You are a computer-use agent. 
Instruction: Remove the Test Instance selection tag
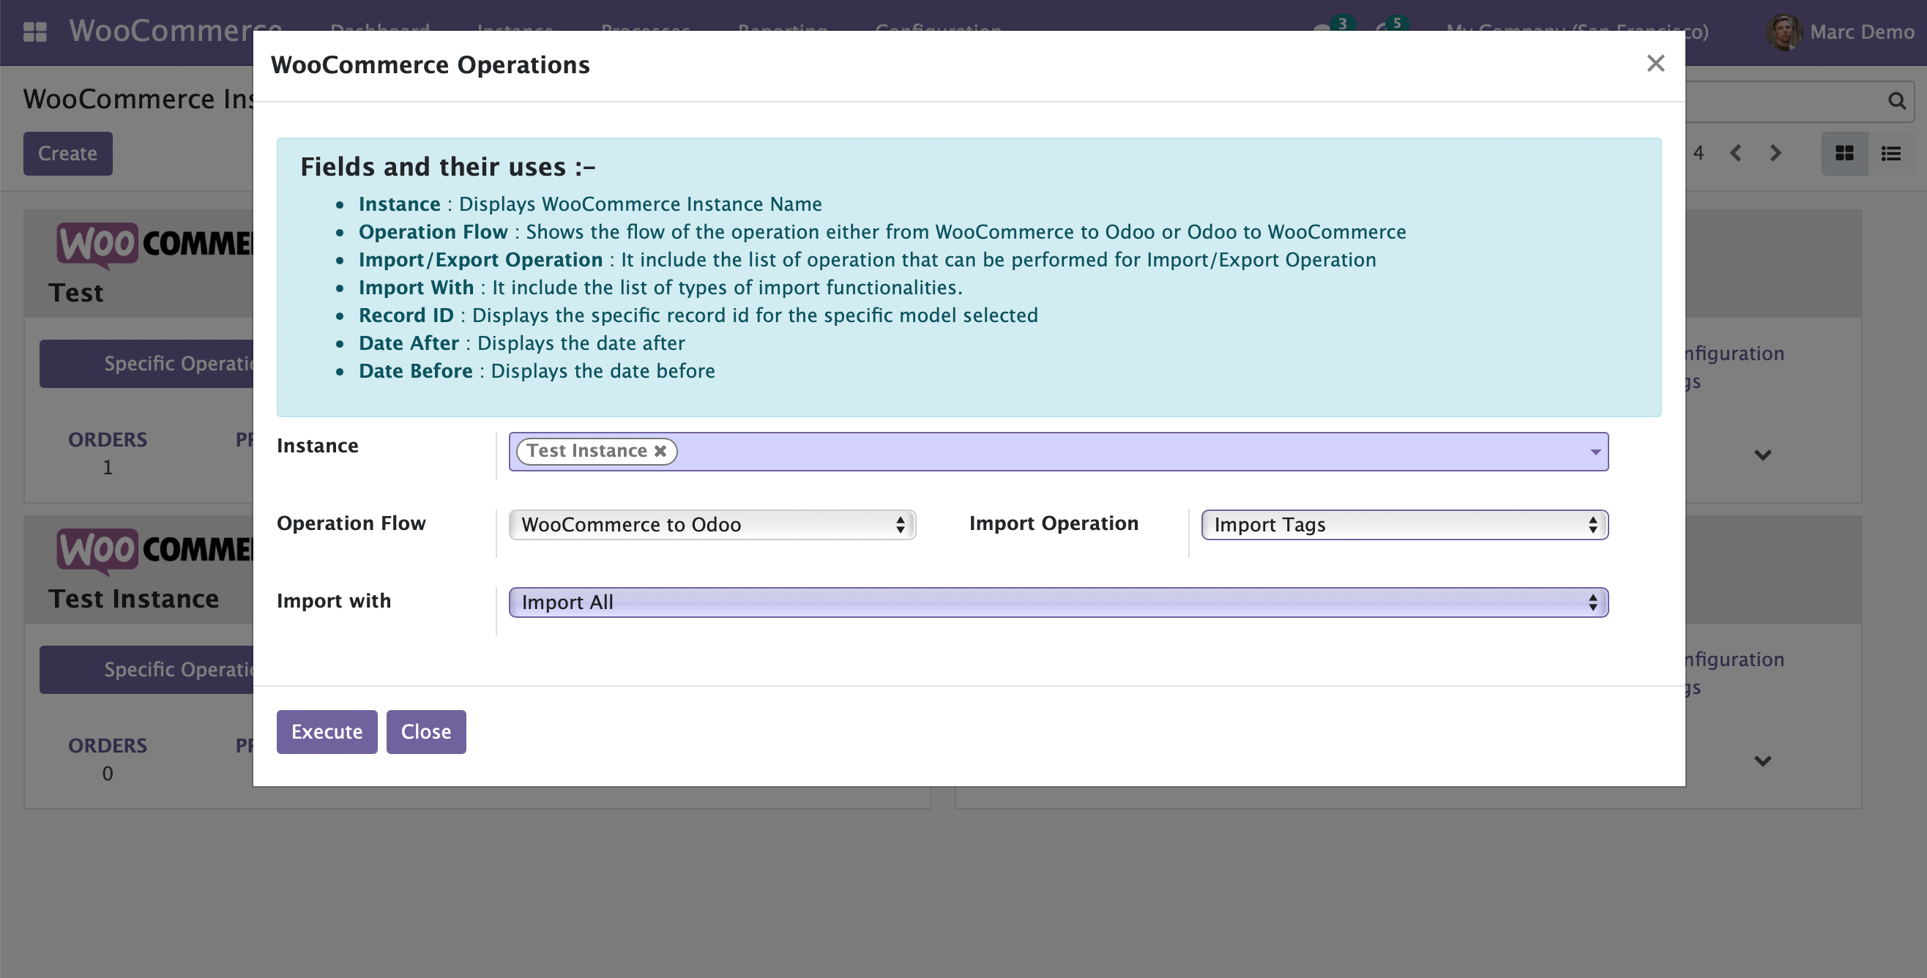pyautogui.click(x=660, y=450)
